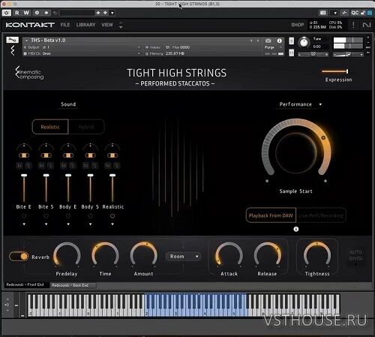The height and width of the screenshot is (337, 375).
Task: Solo the Body E channel
Action: (x=73, y=166)
